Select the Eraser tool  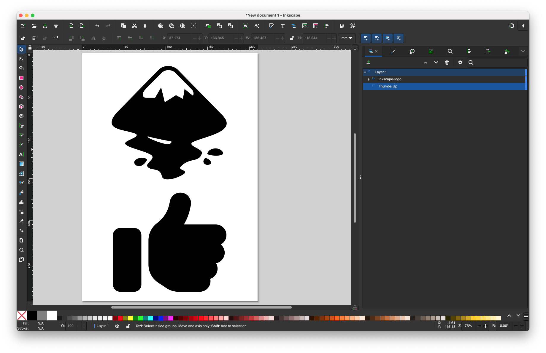21,221
